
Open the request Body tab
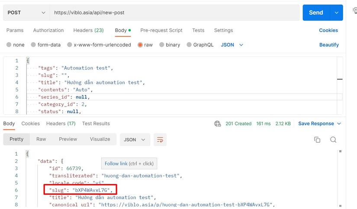123,30
